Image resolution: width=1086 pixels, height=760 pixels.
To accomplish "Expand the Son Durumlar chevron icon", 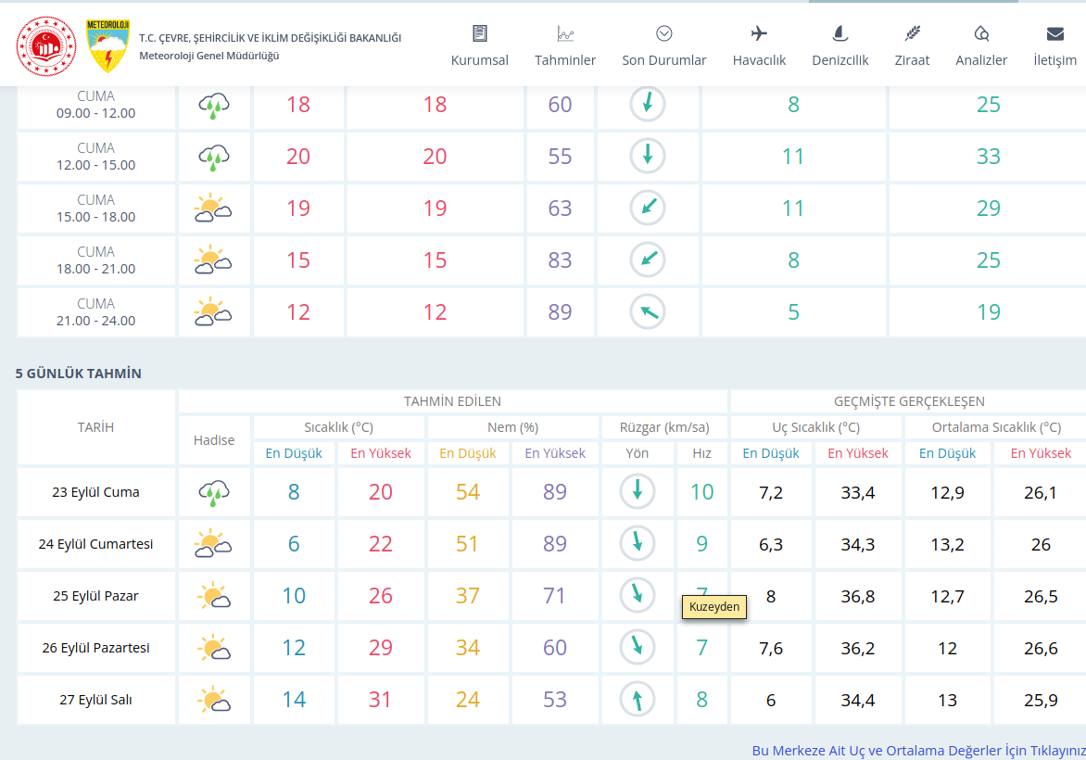I will click(663, 34).
